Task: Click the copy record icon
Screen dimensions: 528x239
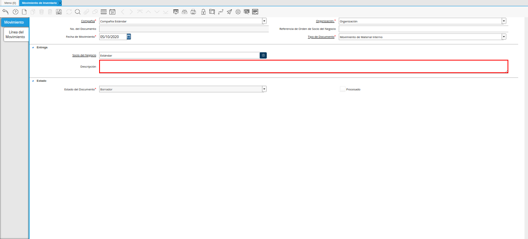Action: (33, 12)
